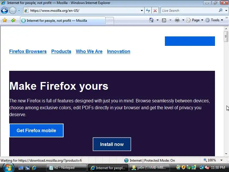
Task: Show more toolbar commands chevron
Action: pos(226,18)
